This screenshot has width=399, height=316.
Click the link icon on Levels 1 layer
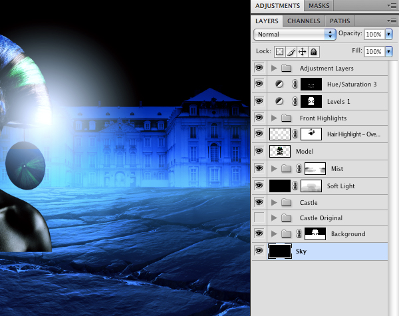(x=295, y=102)
